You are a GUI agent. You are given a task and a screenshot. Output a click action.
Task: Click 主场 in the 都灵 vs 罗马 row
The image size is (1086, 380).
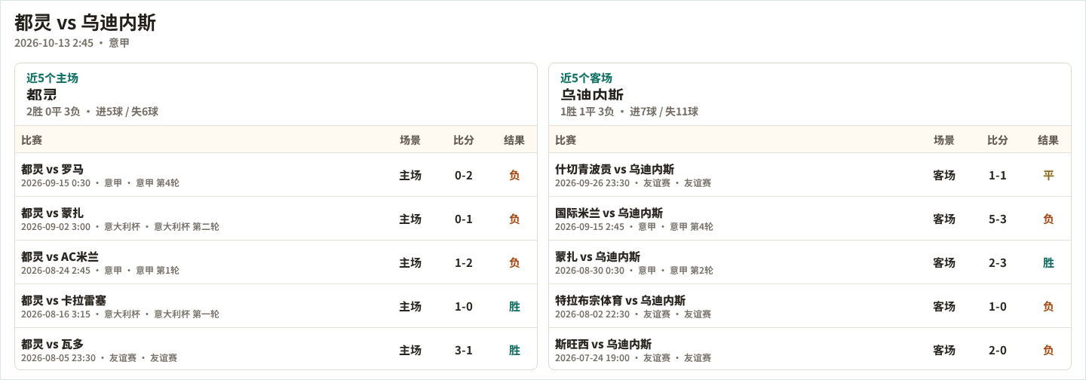tap(410, 175)
